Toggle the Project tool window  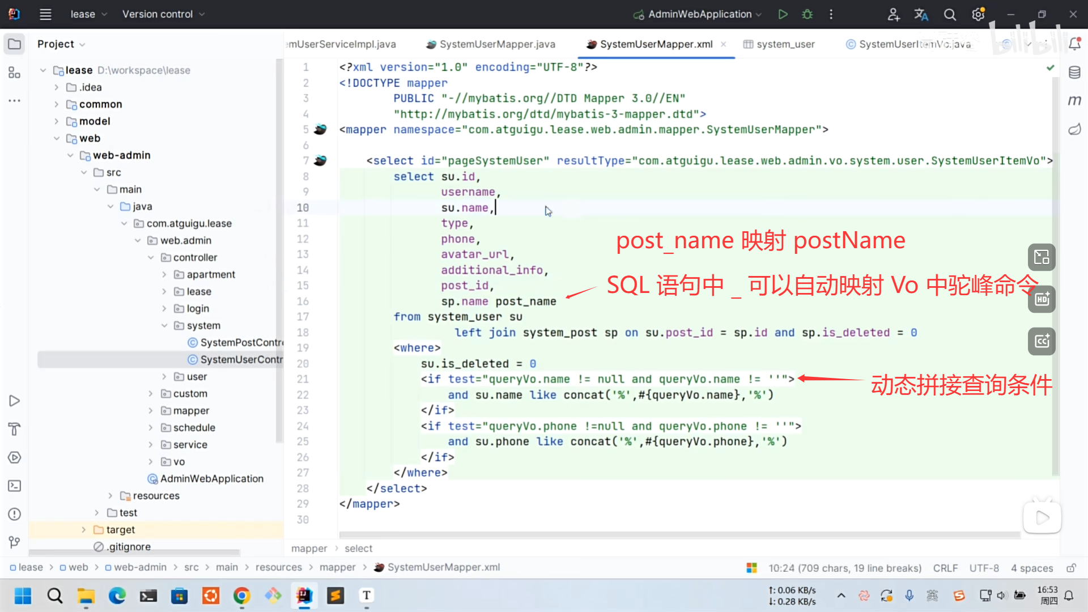tap(15, 44)
